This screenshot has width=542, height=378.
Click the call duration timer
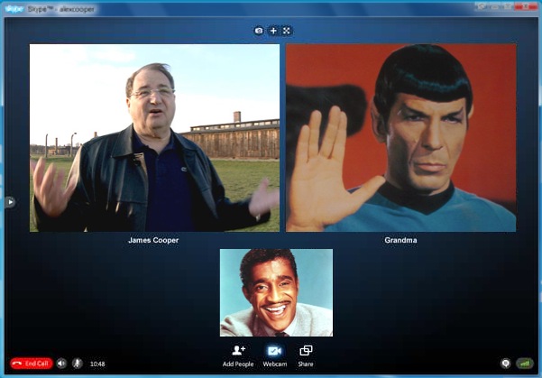[97, 364]
